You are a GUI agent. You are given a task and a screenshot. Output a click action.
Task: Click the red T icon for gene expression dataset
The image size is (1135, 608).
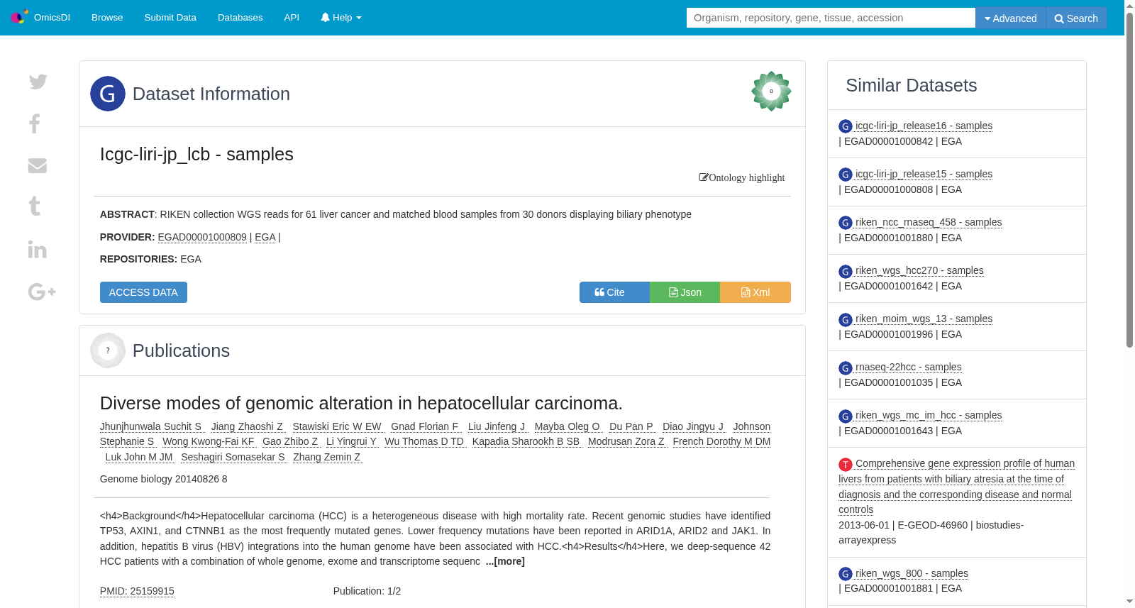tap(846, 464)
